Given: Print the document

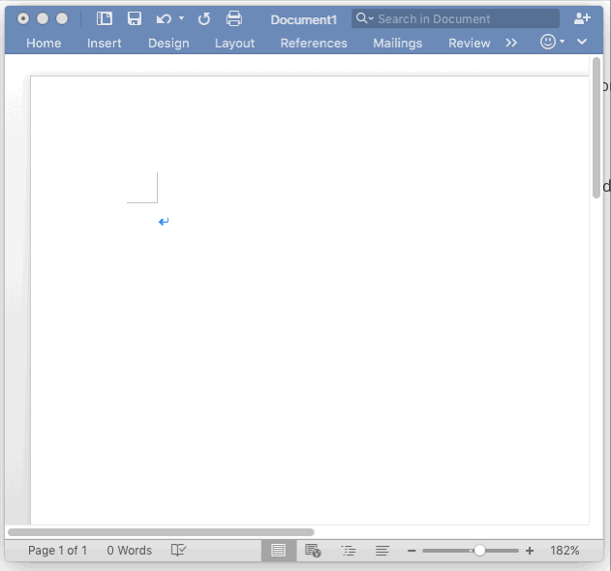Looking at the screenshot, I should (233, 18).
